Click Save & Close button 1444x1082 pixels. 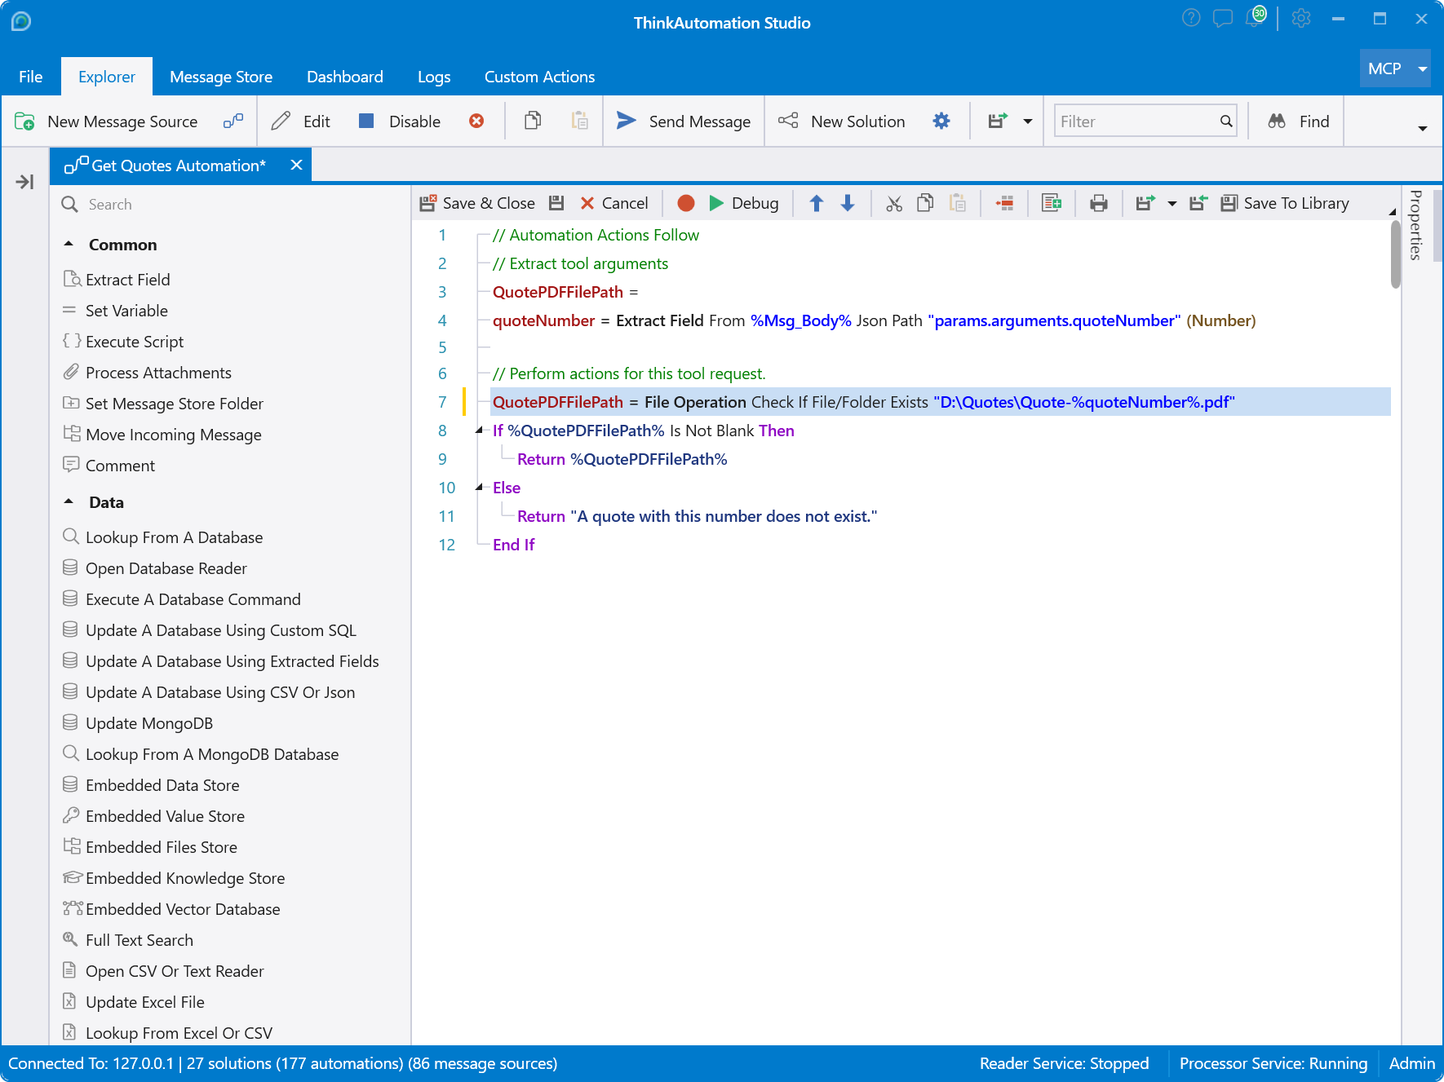tap(477, 203)
